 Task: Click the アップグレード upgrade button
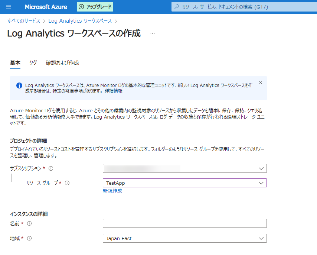(x=95, y=7)
